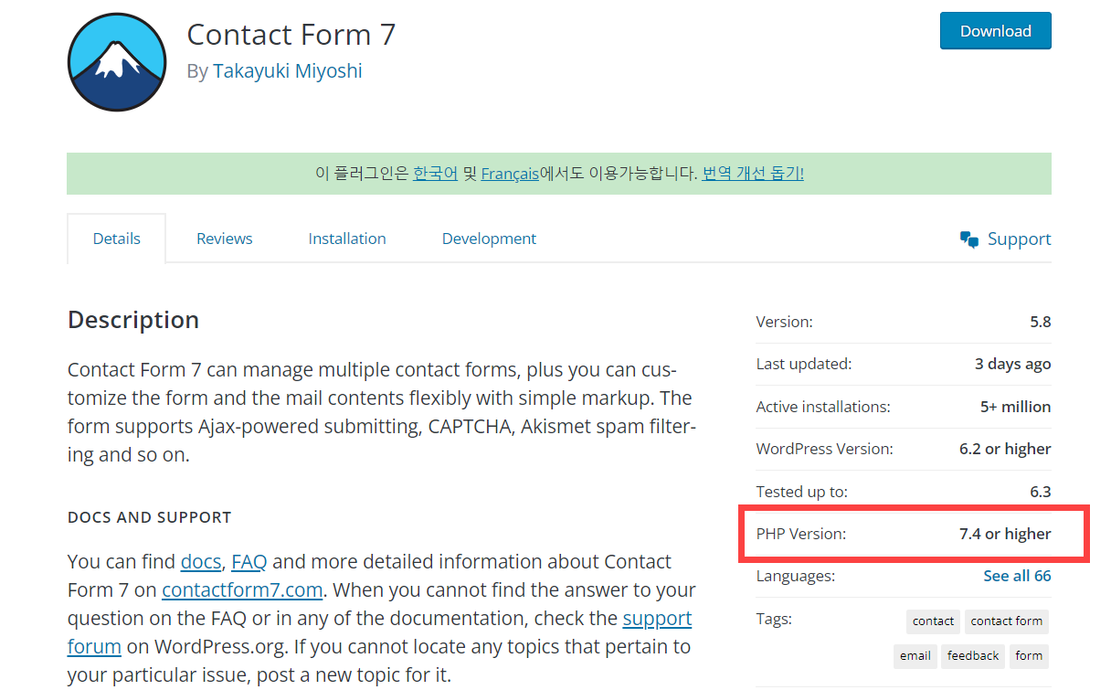Switch to the Reviews tab

coord(224,238)
